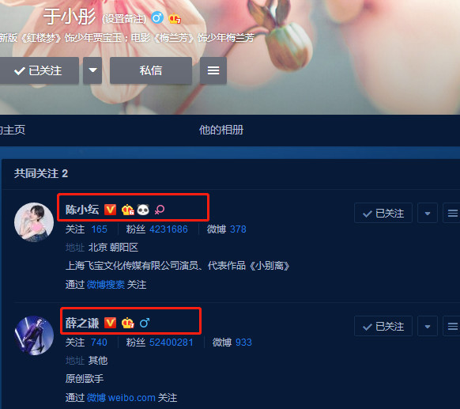Click the male gender icon beside 于小彤
The height and width of the screenshot is (409, 460).
point(157,18)
